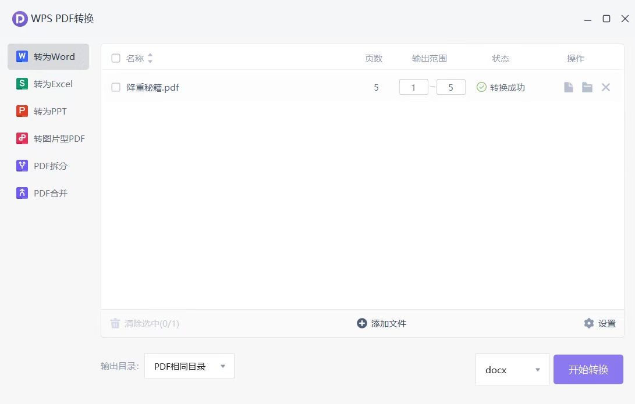Remove 降重秘籍.pdf from the list
The image size is (635, 404).
tap(606, 87)
